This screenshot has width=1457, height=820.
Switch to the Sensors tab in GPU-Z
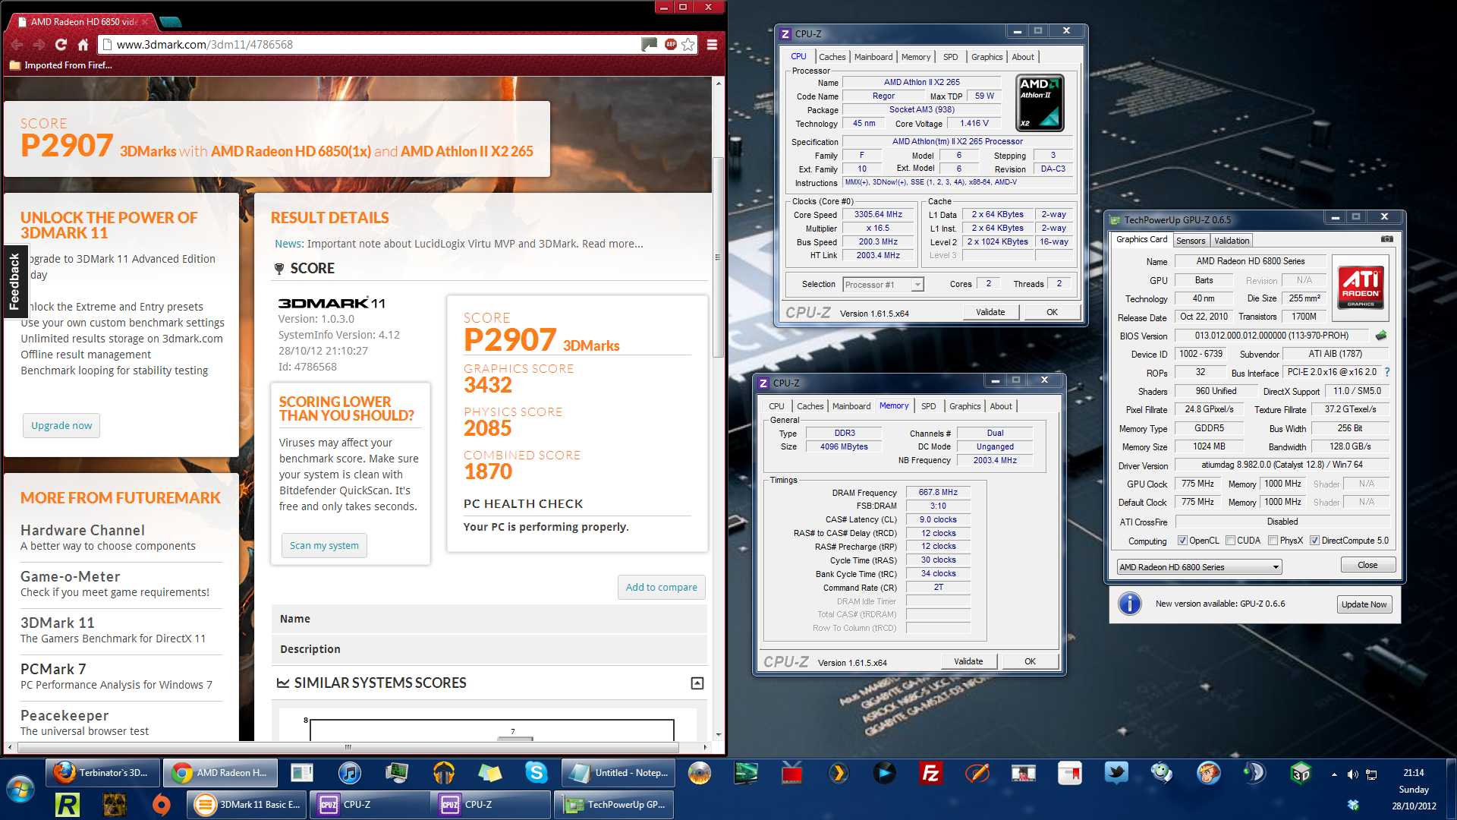pos(1190,241)
